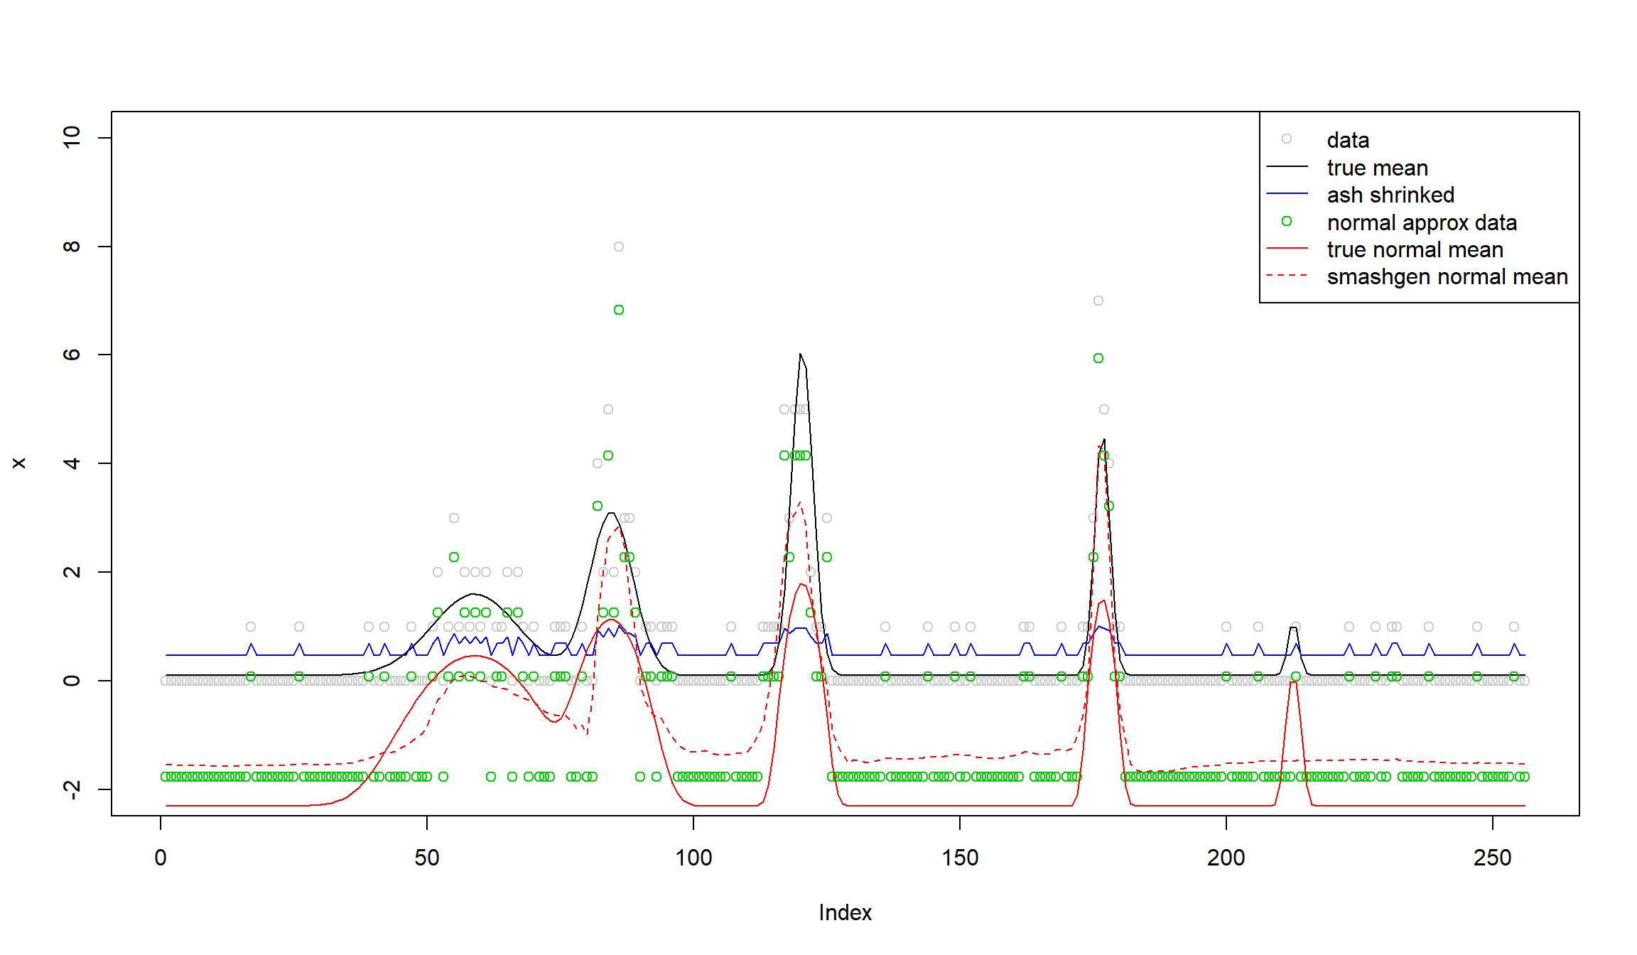Click the 'true normal mean' legend text
Viewport: 1637px width, 955px height.
tap(1415, 249)
